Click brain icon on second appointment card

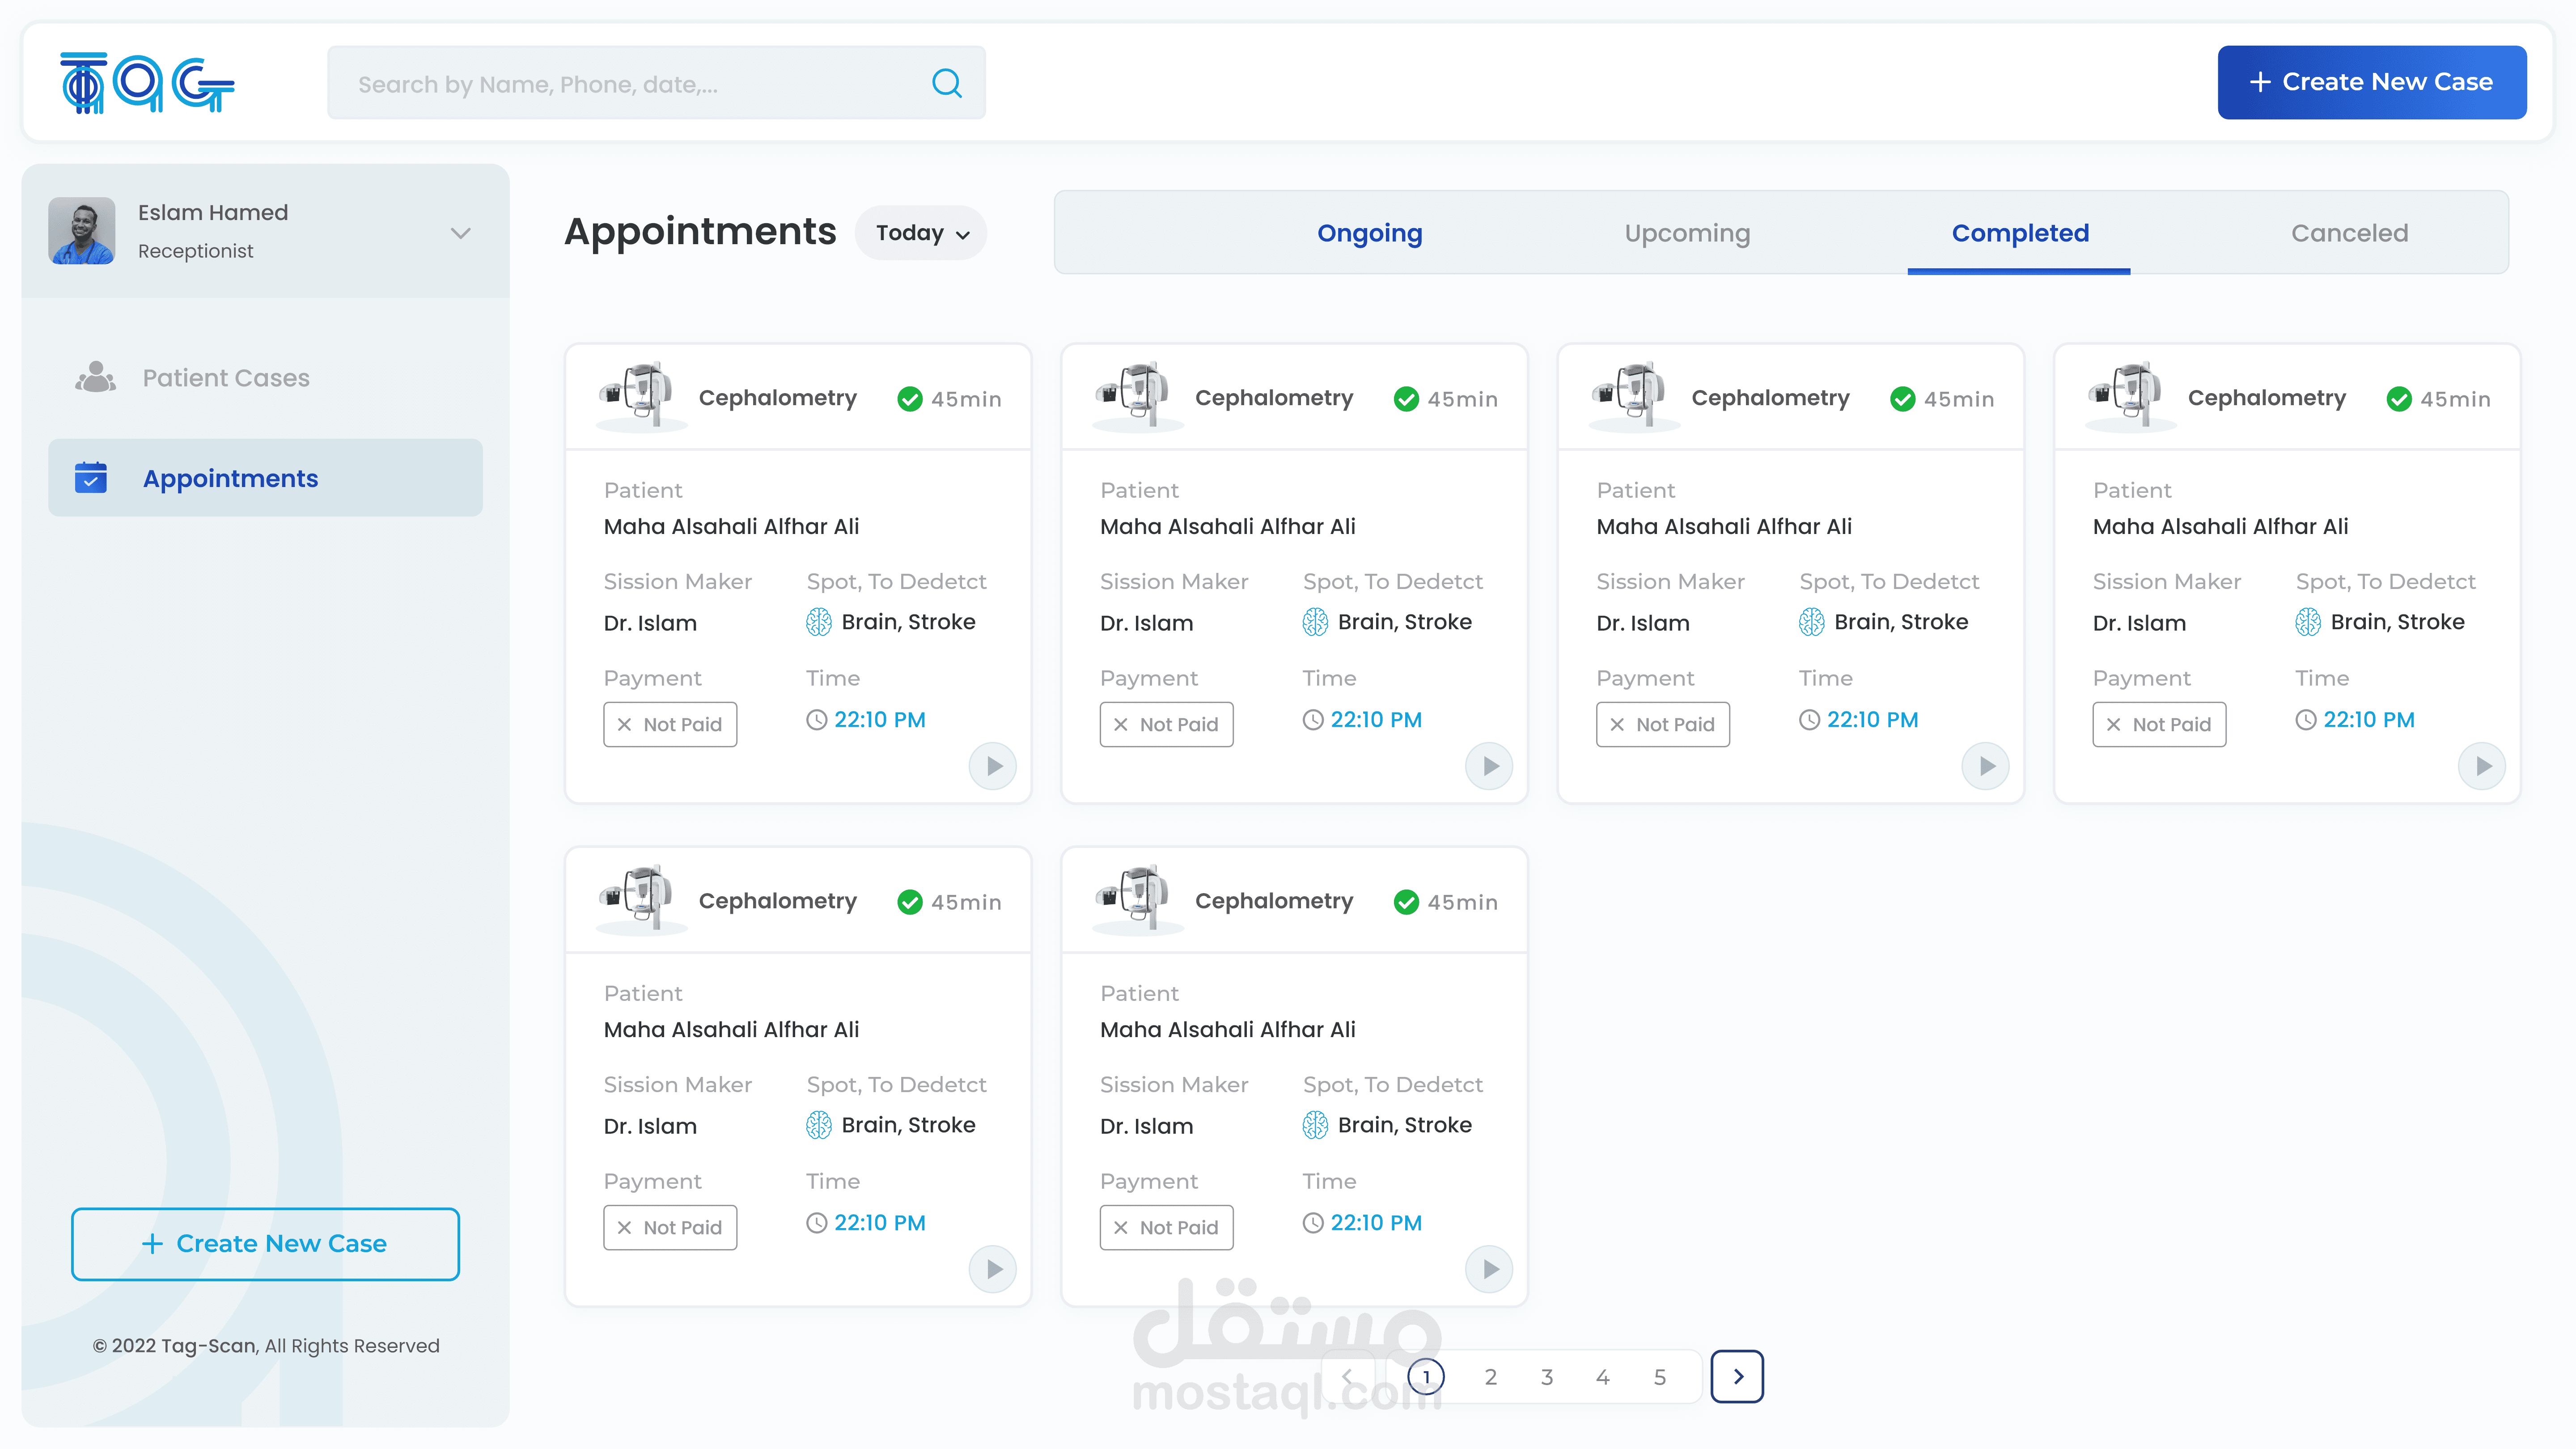coord(1315,622)
